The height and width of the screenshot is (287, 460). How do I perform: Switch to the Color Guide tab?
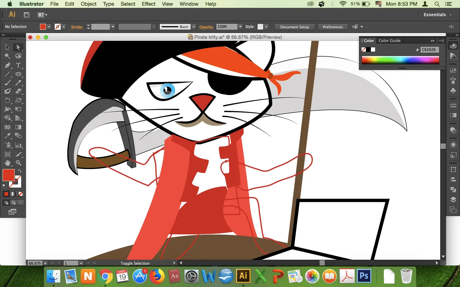(390, 41)
